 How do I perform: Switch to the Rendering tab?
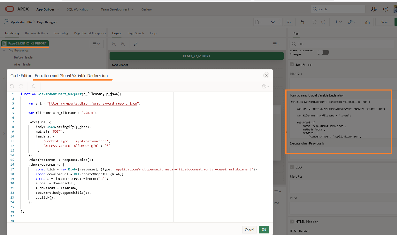tap(12, 33)
